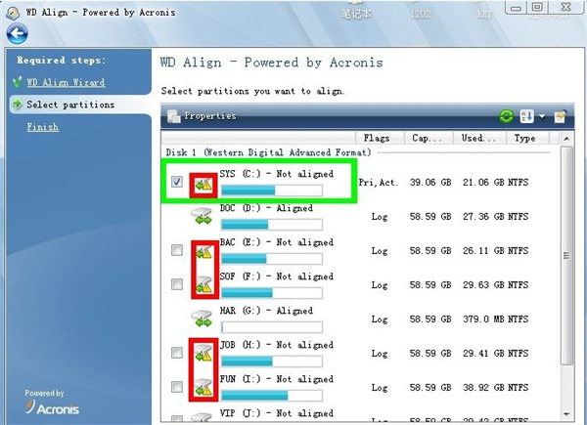The width and height of the screenshot is (587, 425).
Task: Select 'DOC (D:) - Aligned' row text
Action: click(266, 208)
